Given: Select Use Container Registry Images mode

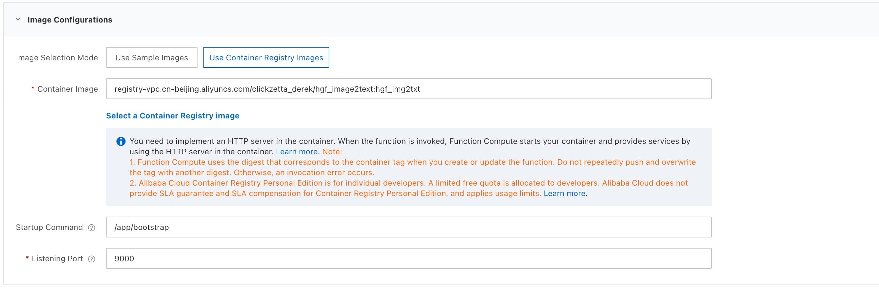Looking at the screenshot, I should pyautogui.click(x=266, y=57).
